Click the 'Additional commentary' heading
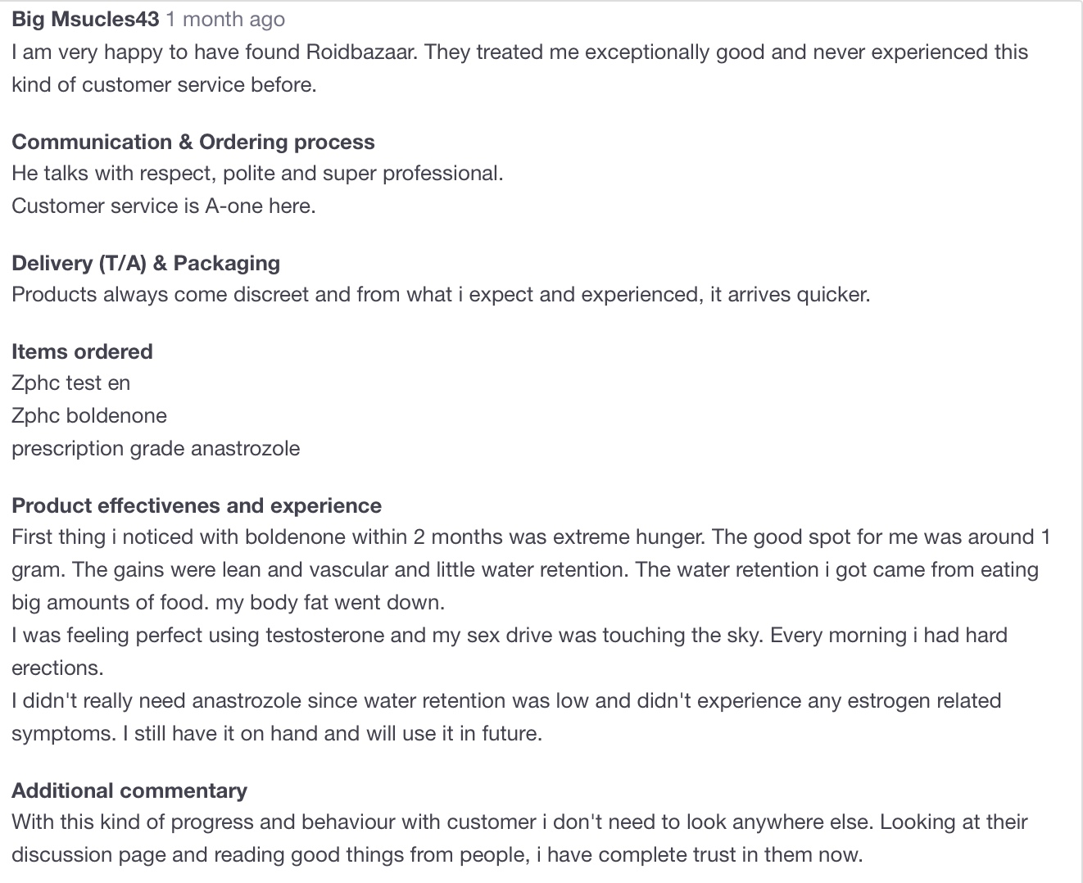The width and height of the screenshot is (1083, 883). coord(129,790)
